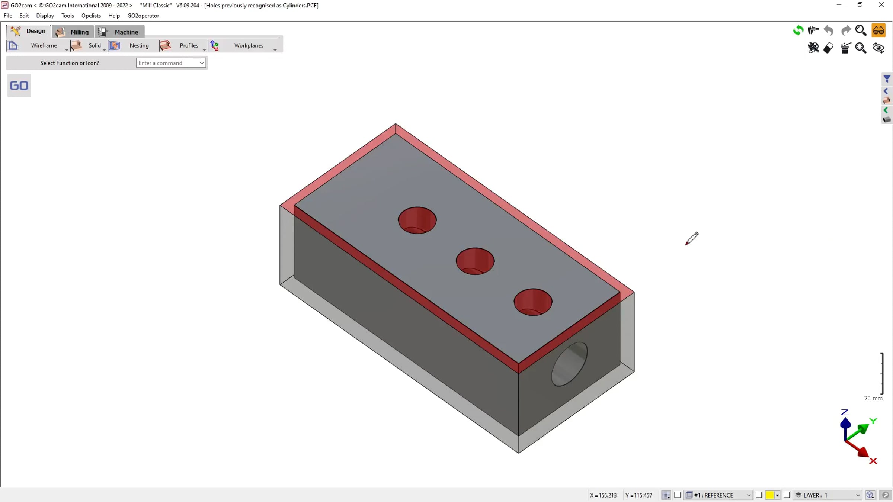Expand the Wireframe dropdown arrow

click(67, 50)
